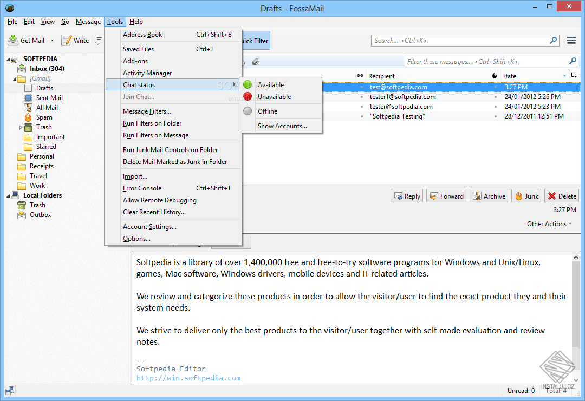The height and width of the screenshot is (401, 585).
Task: Select the Starred folder
Action: pyautogui.click(x=46, y=147)
